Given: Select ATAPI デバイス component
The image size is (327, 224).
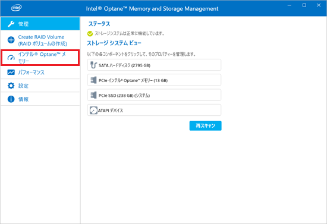Looking at the screenshot, I should (154, 110).
